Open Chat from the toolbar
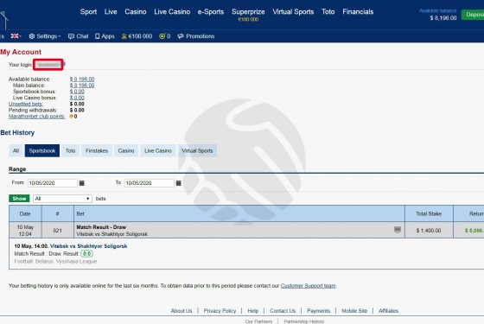The image size is (484, 324). click(x=78, y=36)
